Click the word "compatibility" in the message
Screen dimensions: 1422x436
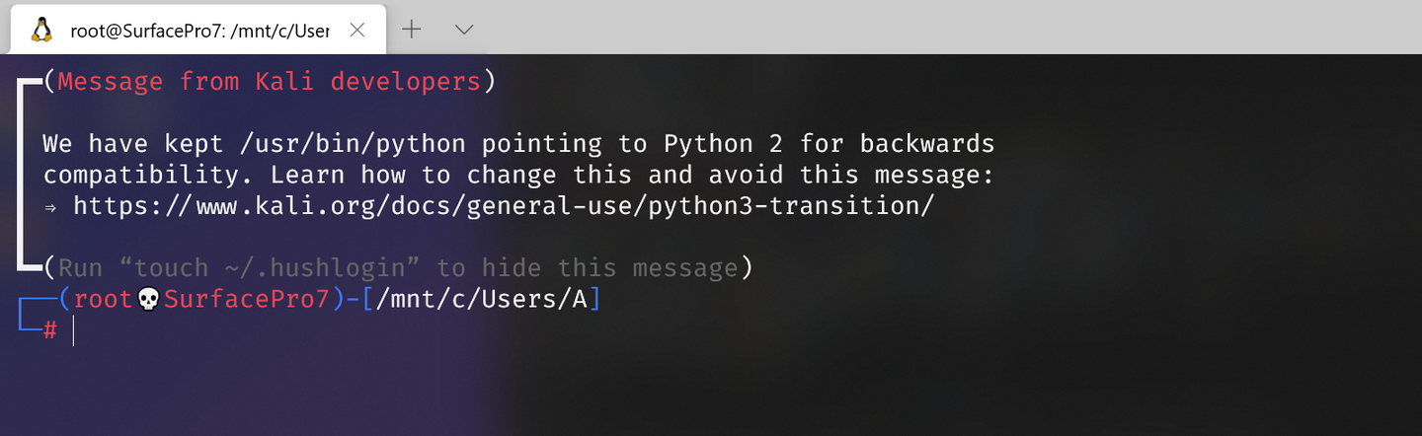click(148, 176)
